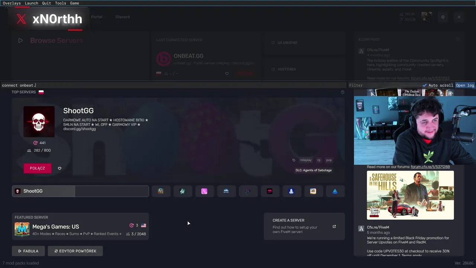
Task: Select the ShootGG server tab
Action: [x=80, y=191]
